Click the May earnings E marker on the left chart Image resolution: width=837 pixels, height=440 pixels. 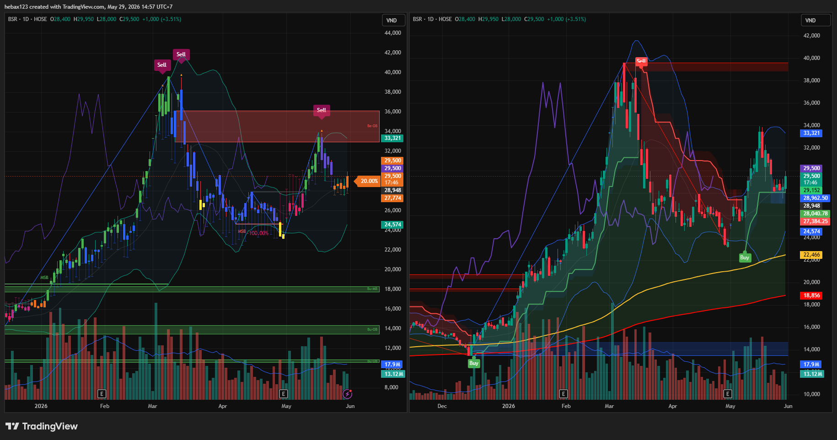pyautogui.click(x=283, y=394)
